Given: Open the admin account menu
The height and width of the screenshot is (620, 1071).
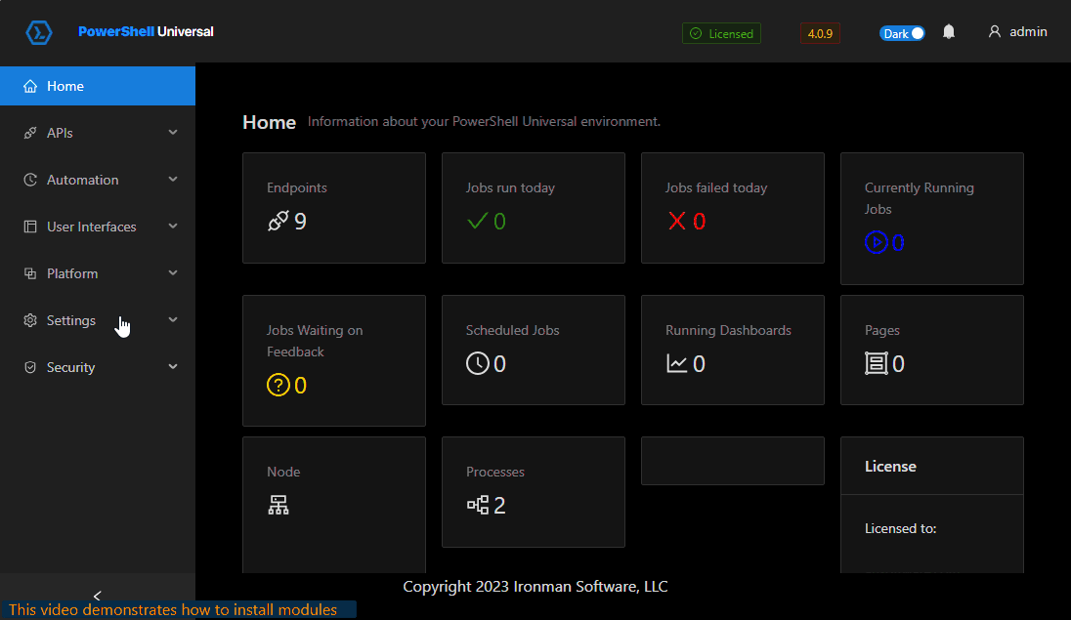Looking at the screenshot, I should [1017, 31].
